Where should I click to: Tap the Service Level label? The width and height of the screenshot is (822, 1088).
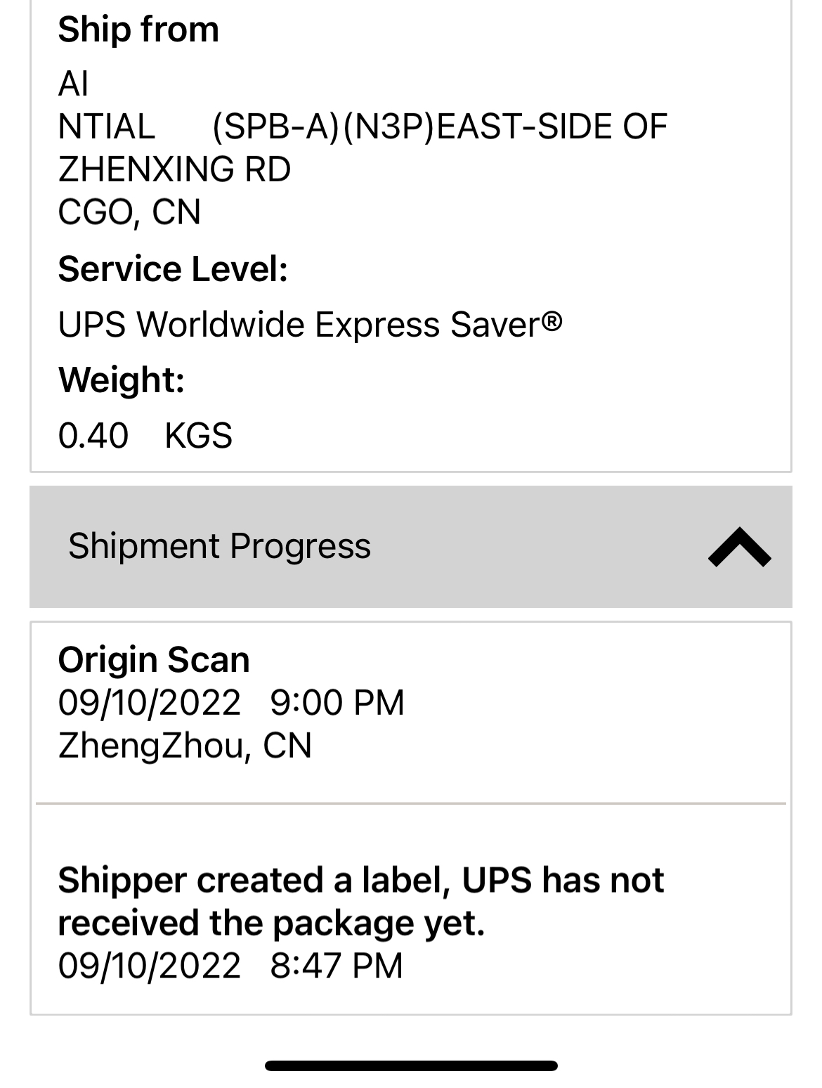pyautogui.click(x=173, y=269)
